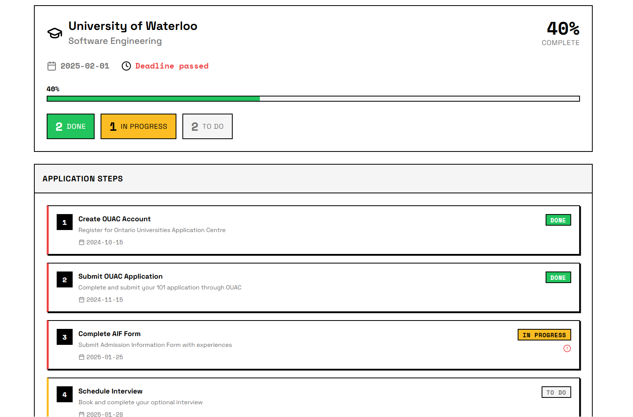Screen dimensions: 633x417
Task: Click the calendar icon beside 2025-02-01
Action: pos(51,66)
